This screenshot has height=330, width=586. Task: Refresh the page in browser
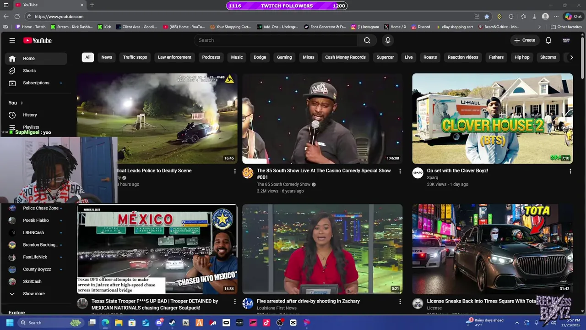[17, 16]
